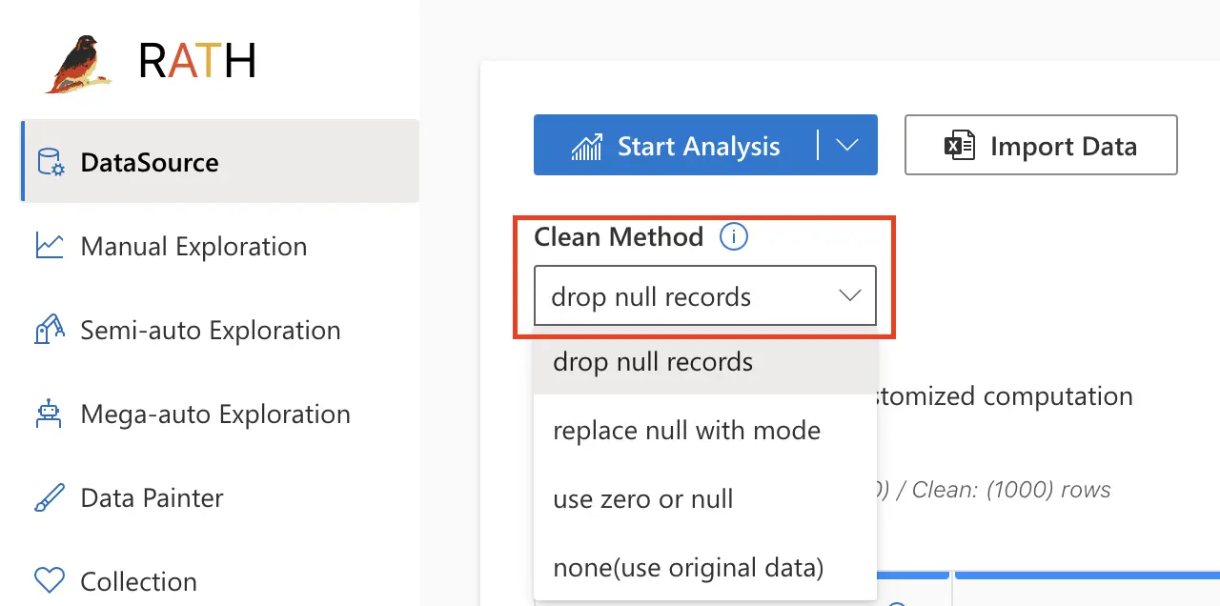Go to the Data Painter section
Viewport: 1220px width, 606px height.
coord(152,497)
